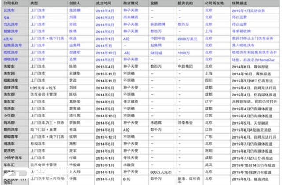Select company name 洗车网
Image resolution: width=283 pixels, height=185 pixels.
pos(9,73)
